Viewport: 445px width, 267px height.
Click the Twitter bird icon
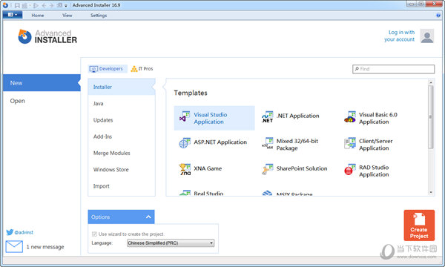coord(10,232)
